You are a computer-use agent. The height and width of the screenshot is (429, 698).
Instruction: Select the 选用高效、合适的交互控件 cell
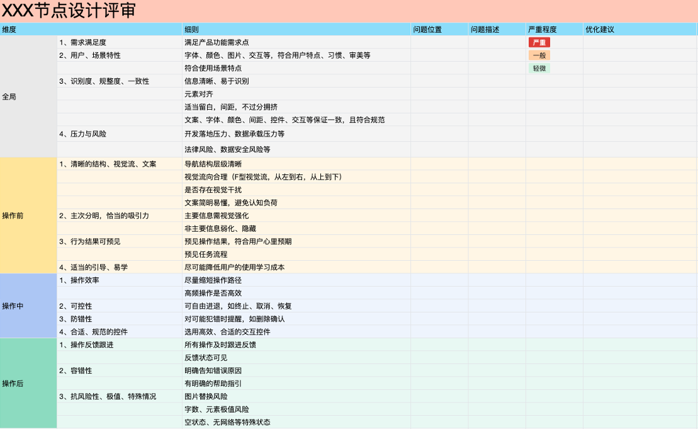[296, 332]
